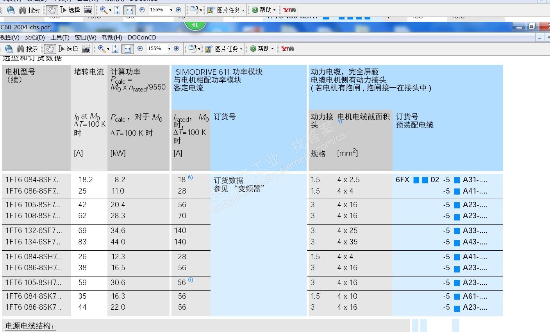Choose the magnifier Zoom In tool in C60_2004_chs.pdf toolbar

tap(102, 48)
